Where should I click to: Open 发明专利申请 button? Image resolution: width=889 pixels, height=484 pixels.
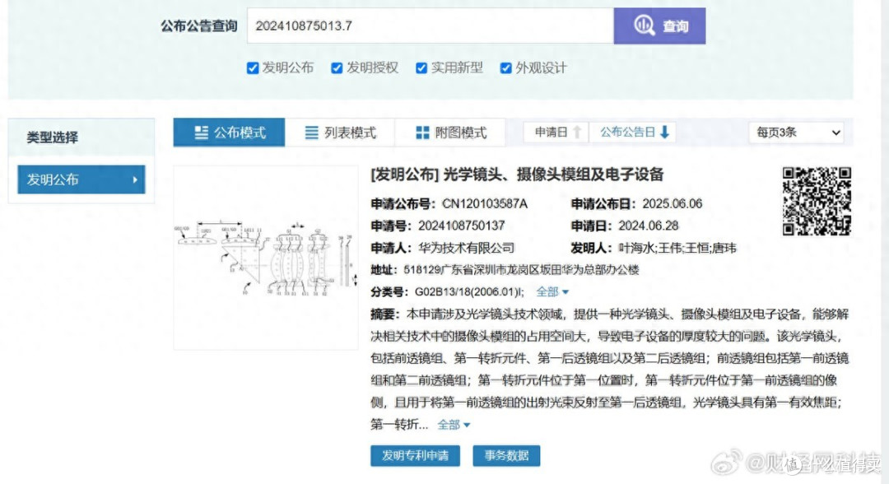click(415, 456)
